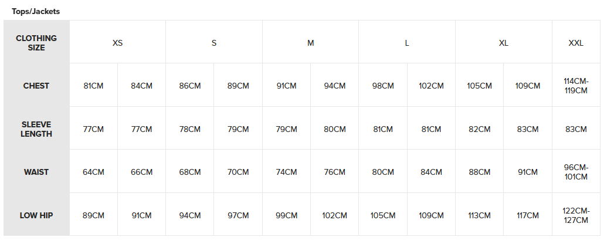The width and height of the screenshot is (614, 247).
Task: Click the XS size column header
Action: 117,43
